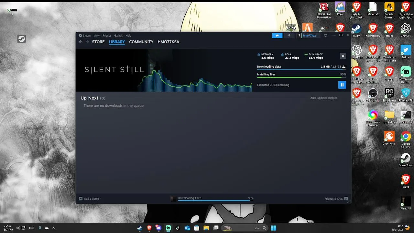Click Estimated 01:33 remaining text
Screen dimensions: 414x233
point(273,85)
